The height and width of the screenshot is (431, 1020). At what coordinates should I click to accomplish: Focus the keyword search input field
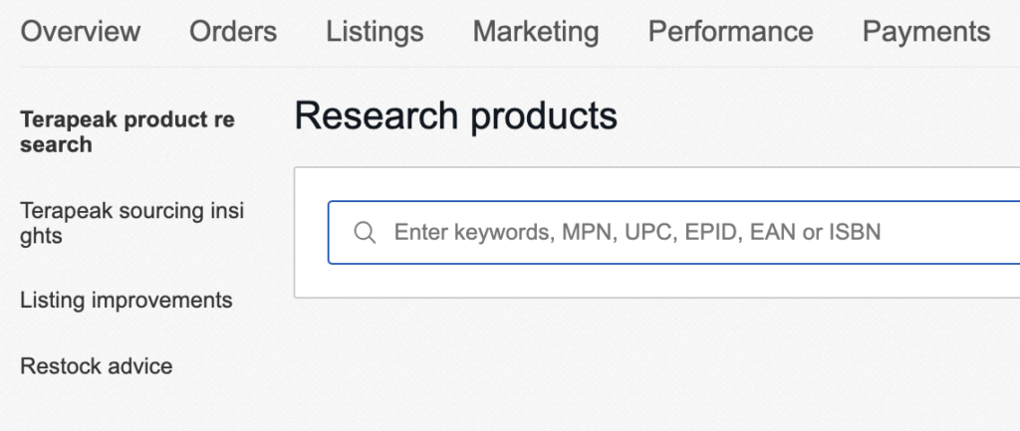point(674,233)
